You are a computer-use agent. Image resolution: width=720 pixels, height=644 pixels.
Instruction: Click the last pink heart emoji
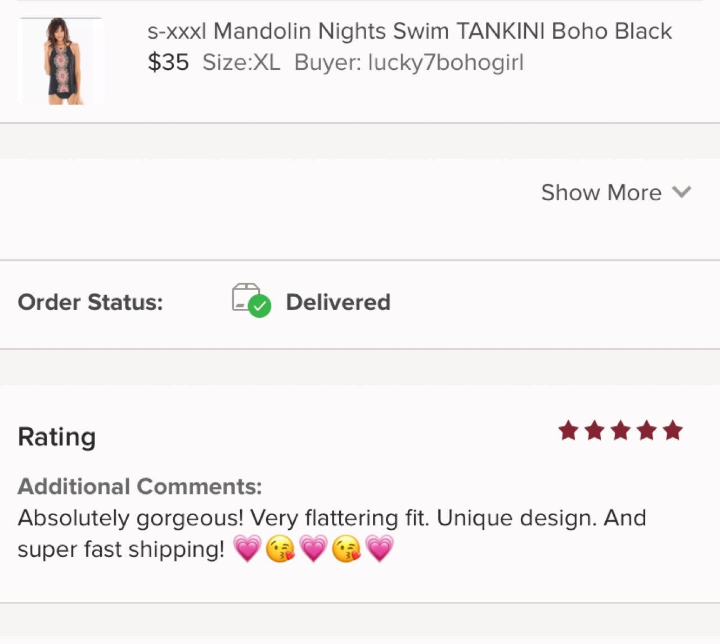click(380, 549)
